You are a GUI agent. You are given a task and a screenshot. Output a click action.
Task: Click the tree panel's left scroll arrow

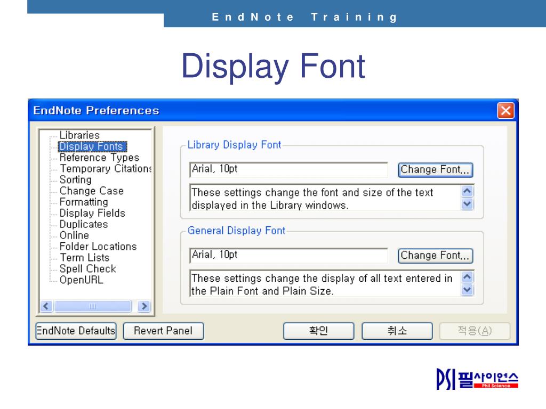46,306
